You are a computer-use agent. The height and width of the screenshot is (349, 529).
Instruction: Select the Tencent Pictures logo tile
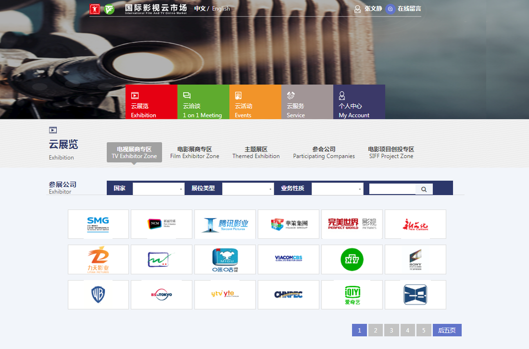pos(225,224)
